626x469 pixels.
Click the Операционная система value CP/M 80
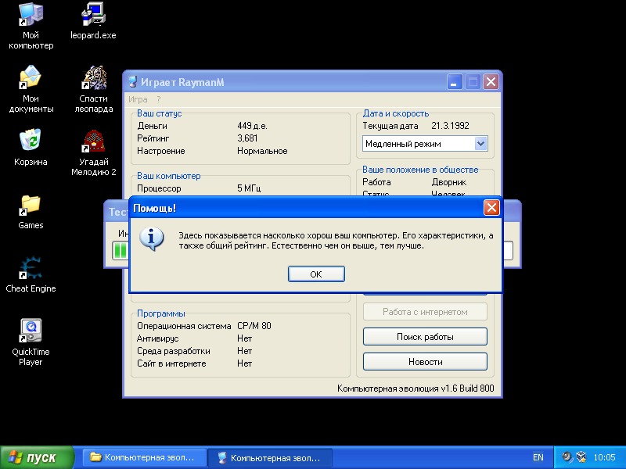(254, 326)
